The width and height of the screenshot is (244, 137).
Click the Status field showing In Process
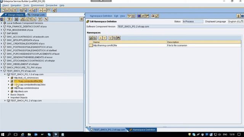pyautogui.click(x=193, y=21)
